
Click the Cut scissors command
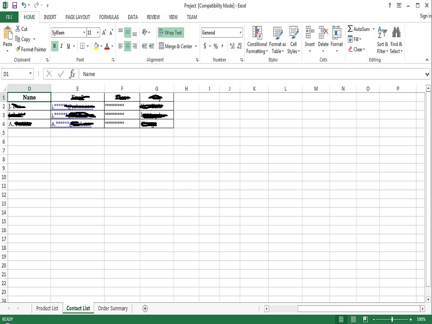tap(22, 29)
